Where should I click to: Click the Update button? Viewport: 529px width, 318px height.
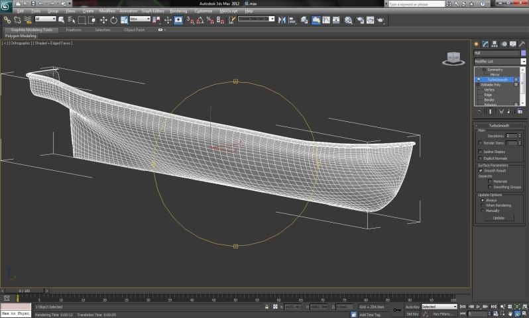[x=499, y=218]
